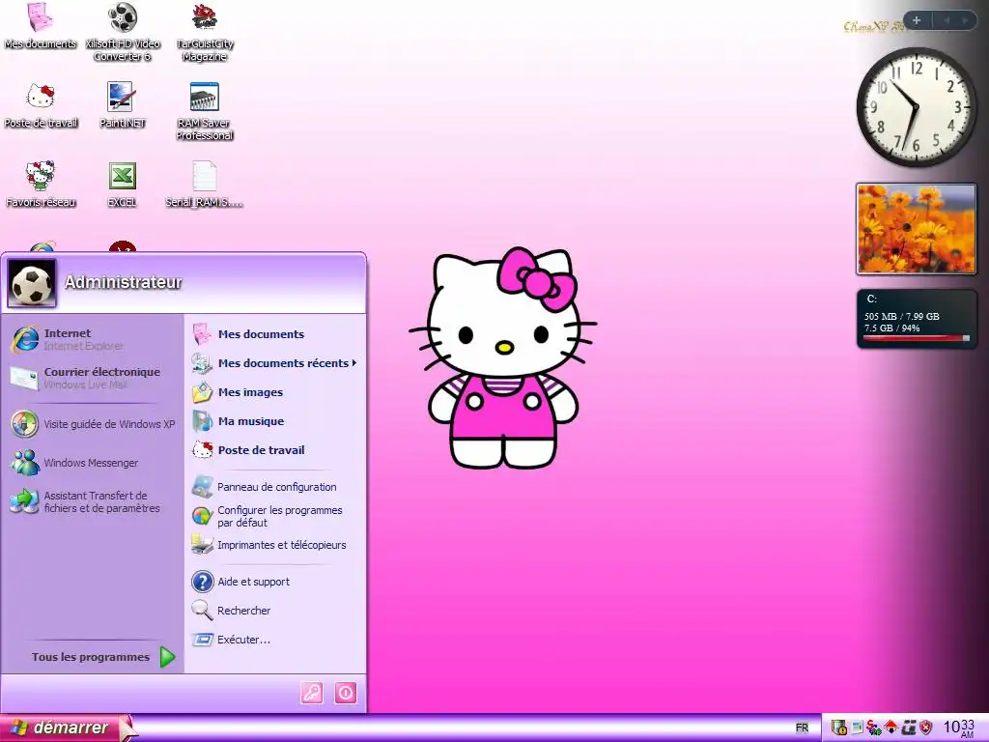Open Mes documents desktop icon
The image size is (989, 742).
41,27
